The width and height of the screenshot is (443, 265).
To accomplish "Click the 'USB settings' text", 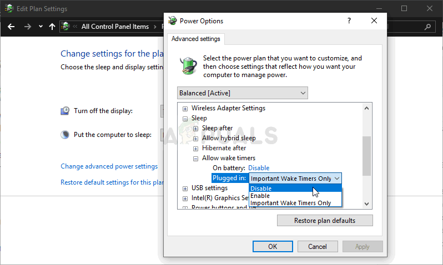I will pos(209,188).
